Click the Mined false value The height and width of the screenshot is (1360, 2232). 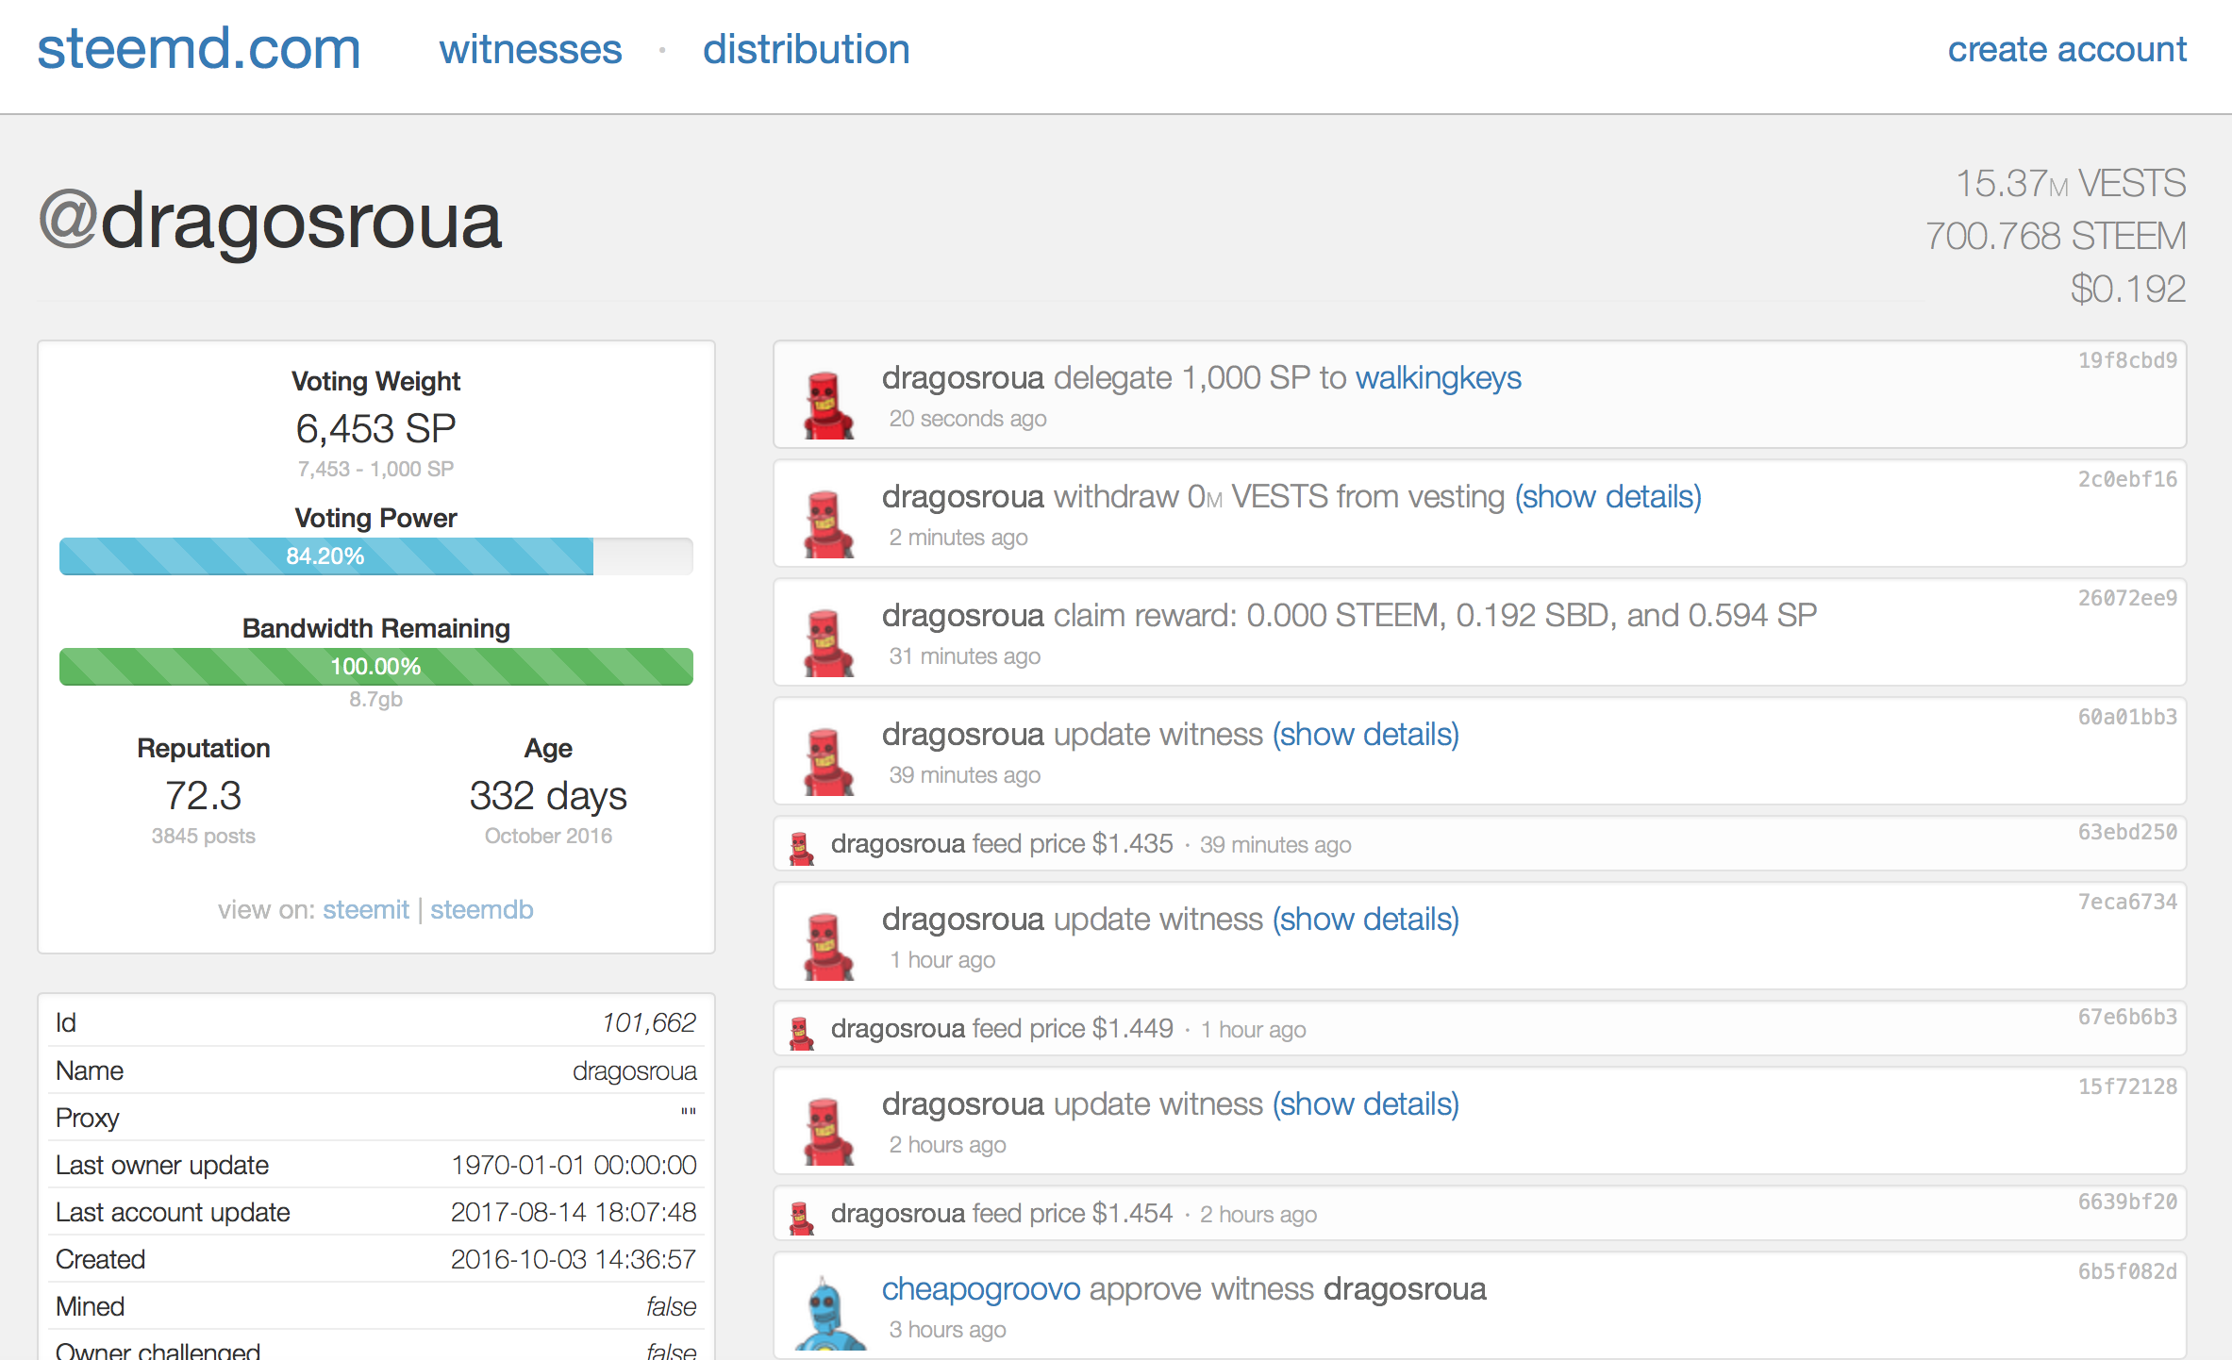point(671,1306)
